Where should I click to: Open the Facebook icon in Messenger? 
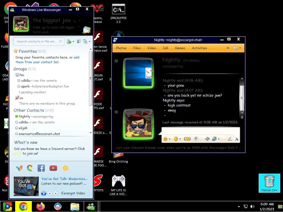click(41, 168)
